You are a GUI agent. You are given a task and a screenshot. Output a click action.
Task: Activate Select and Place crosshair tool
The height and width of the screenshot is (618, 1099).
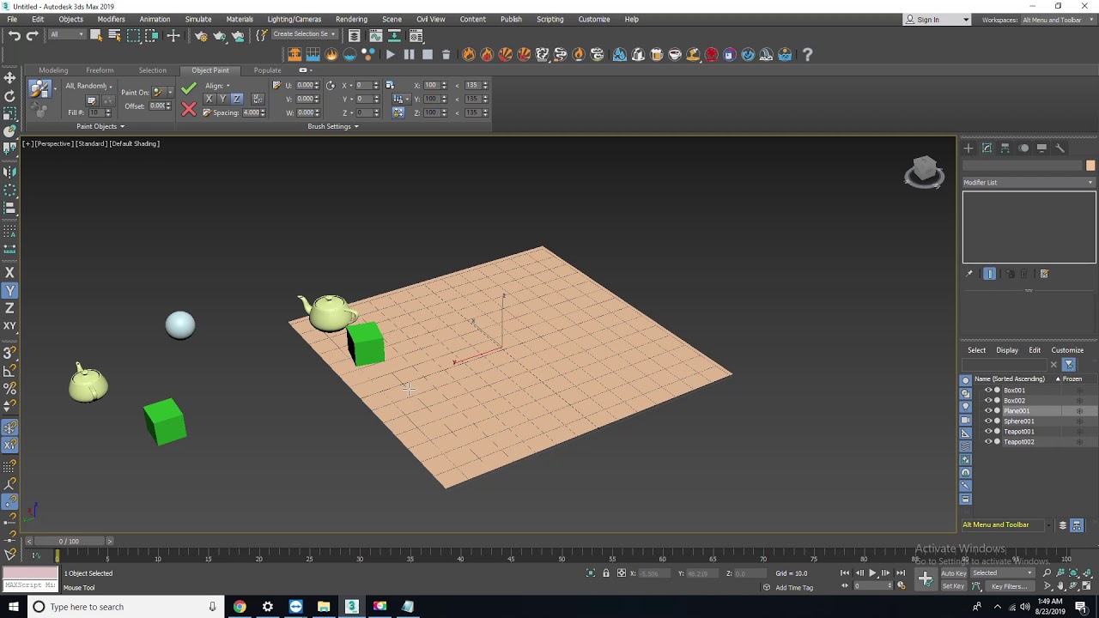pos(173,35)
